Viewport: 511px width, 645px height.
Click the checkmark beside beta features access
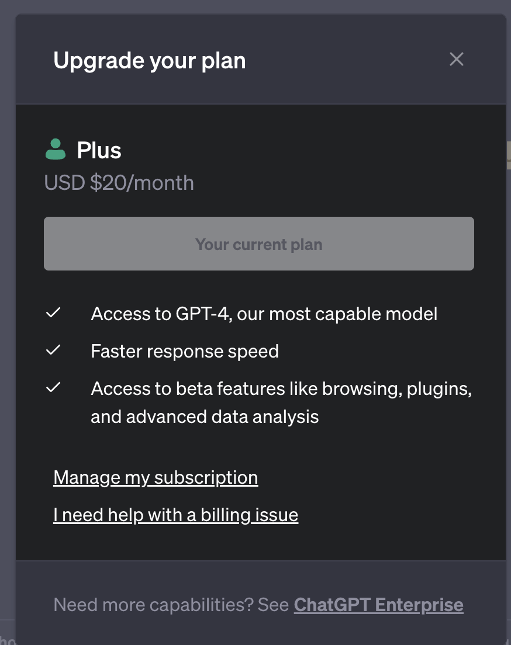(x=53, y=387)
